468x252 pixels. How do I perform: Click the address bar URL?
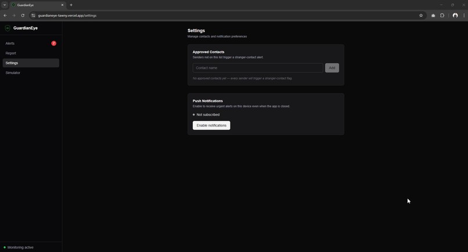tap(67, 16)
